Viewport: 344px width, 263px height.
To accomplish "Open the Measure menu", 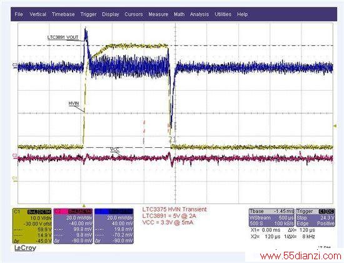I will pyautogui.click(x=158, y=14).
